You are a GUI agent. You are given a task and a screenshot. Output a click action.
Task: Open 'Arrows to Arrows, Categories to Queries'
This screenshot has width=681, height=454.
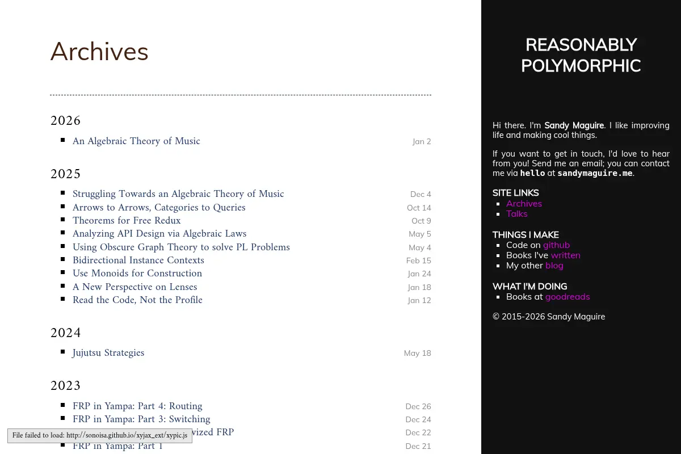pyautogui.click(x=159, y=208)
